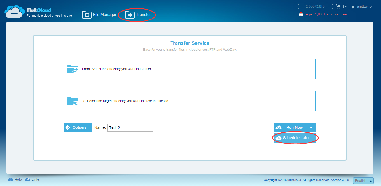Select the To target directory box
The image size is (381, 186).
(190, 101)
